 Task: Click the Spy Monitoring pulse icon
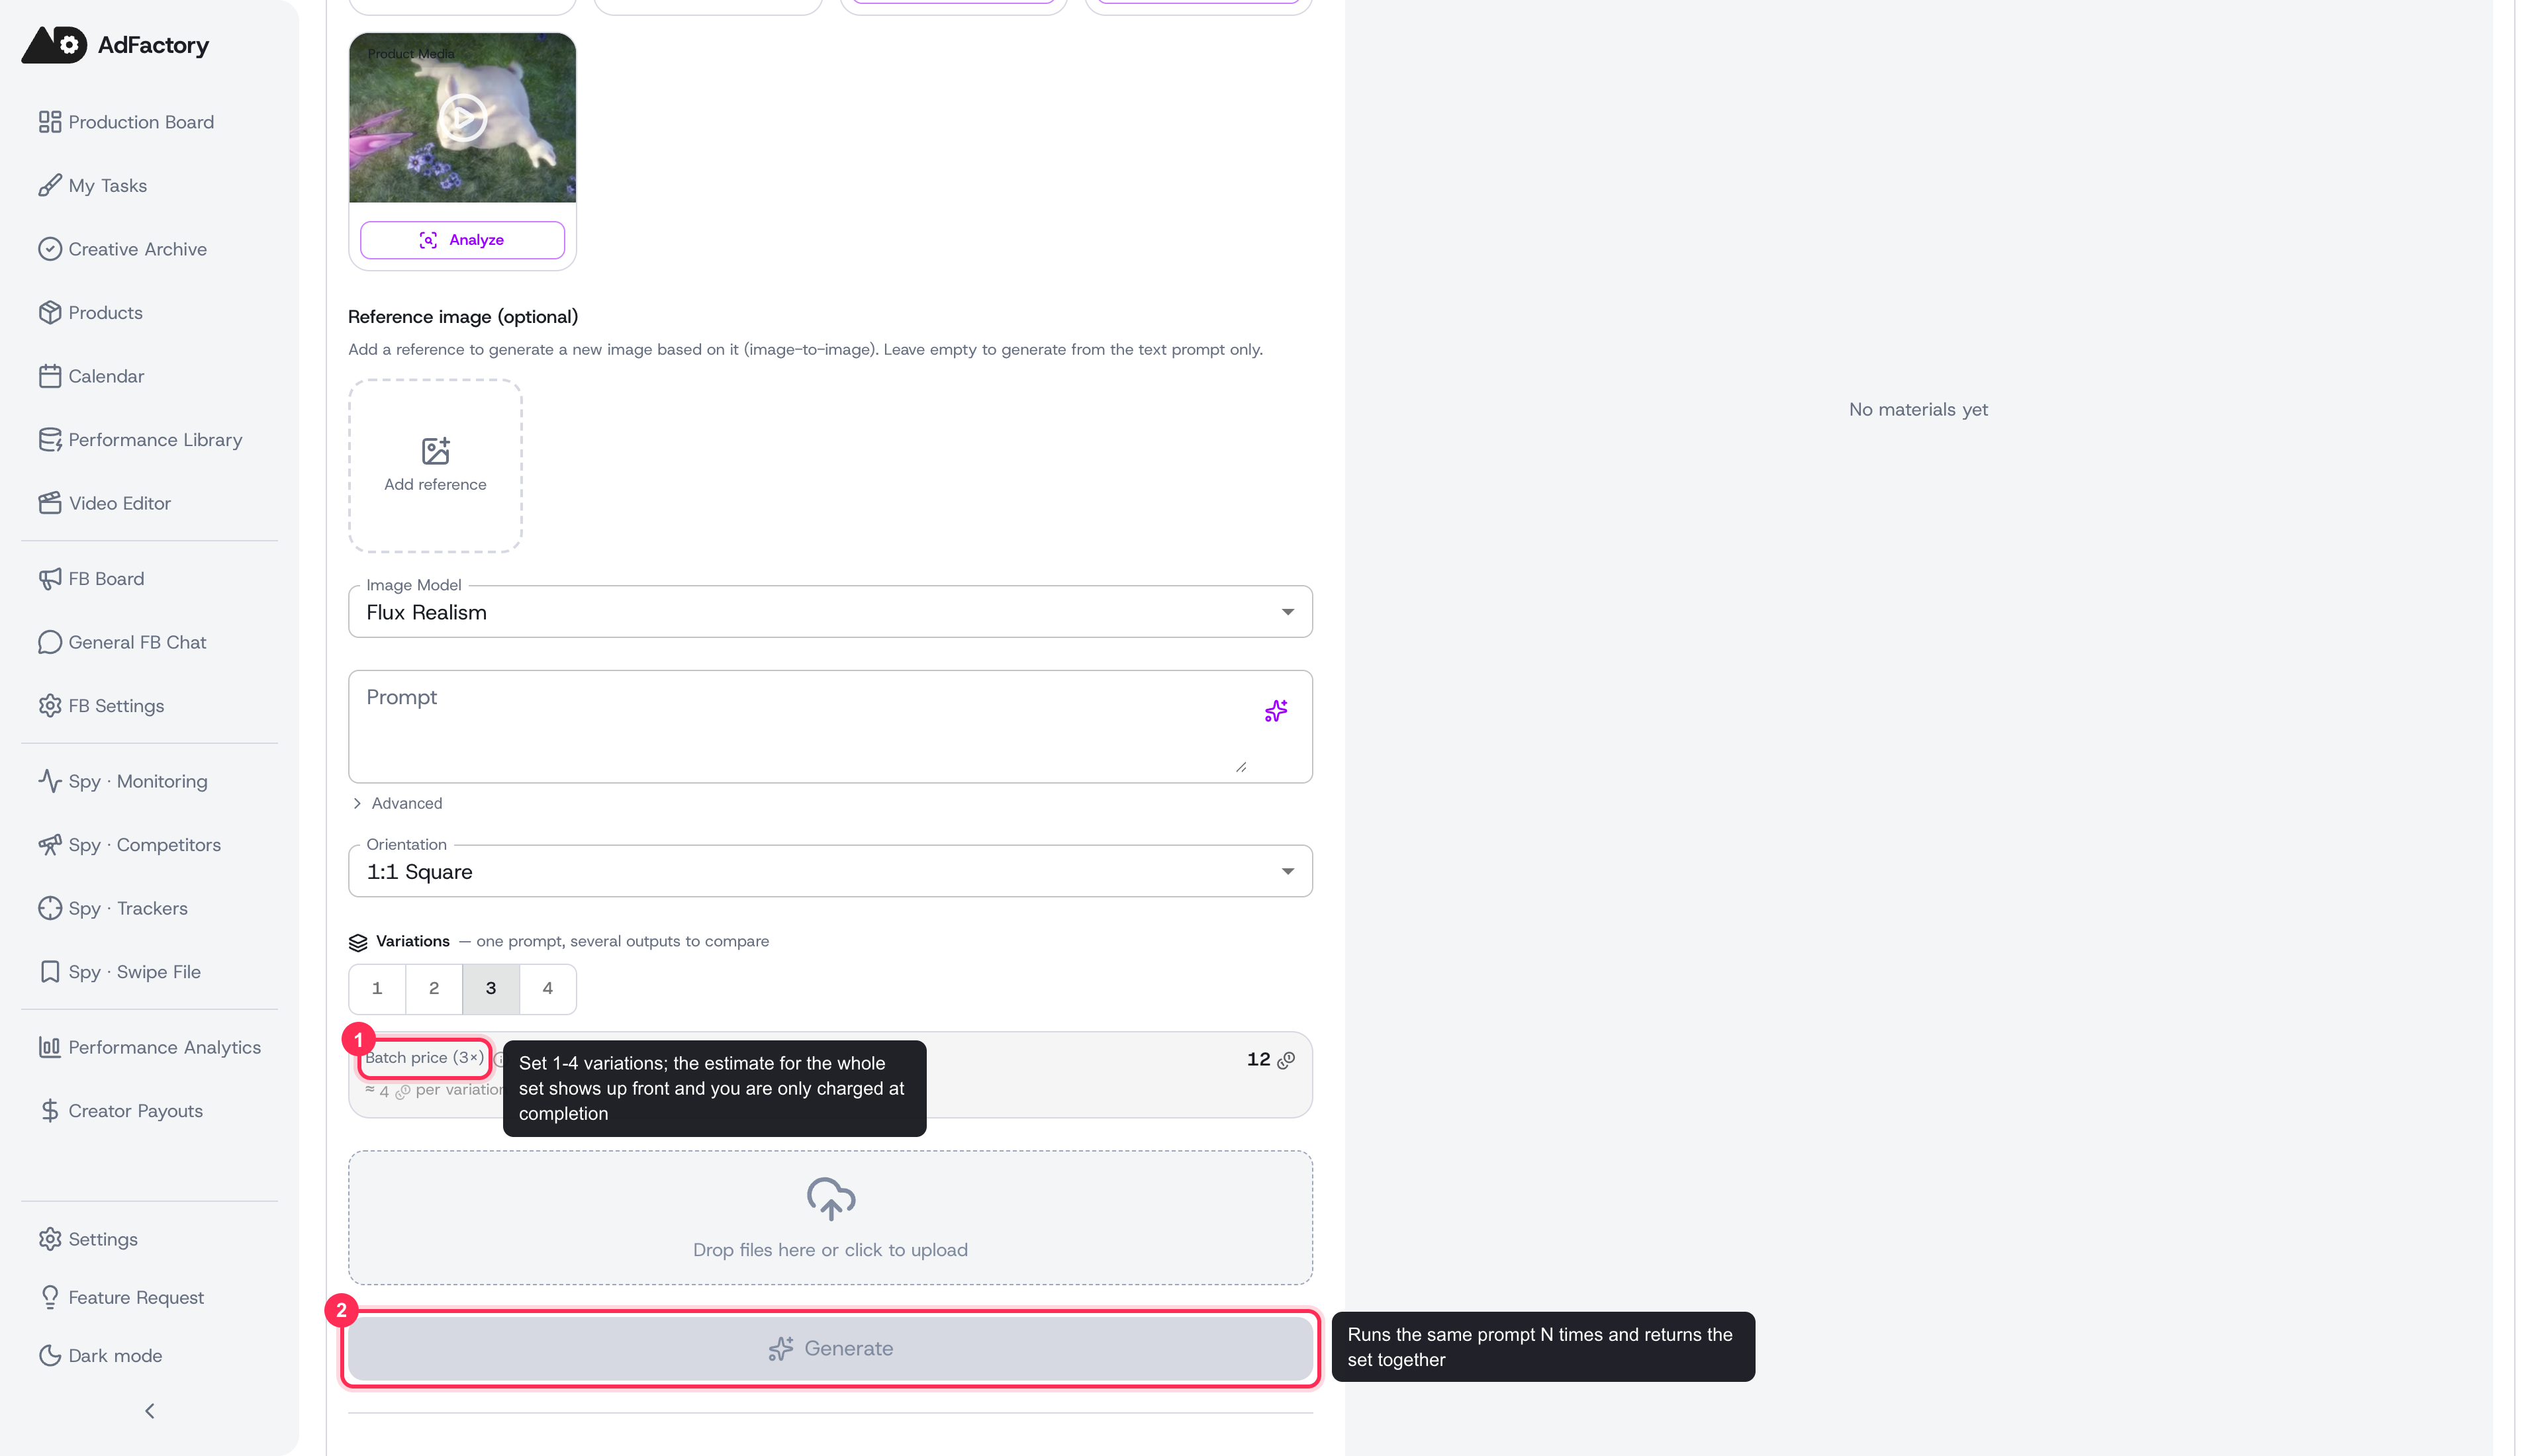coord(50,781)
